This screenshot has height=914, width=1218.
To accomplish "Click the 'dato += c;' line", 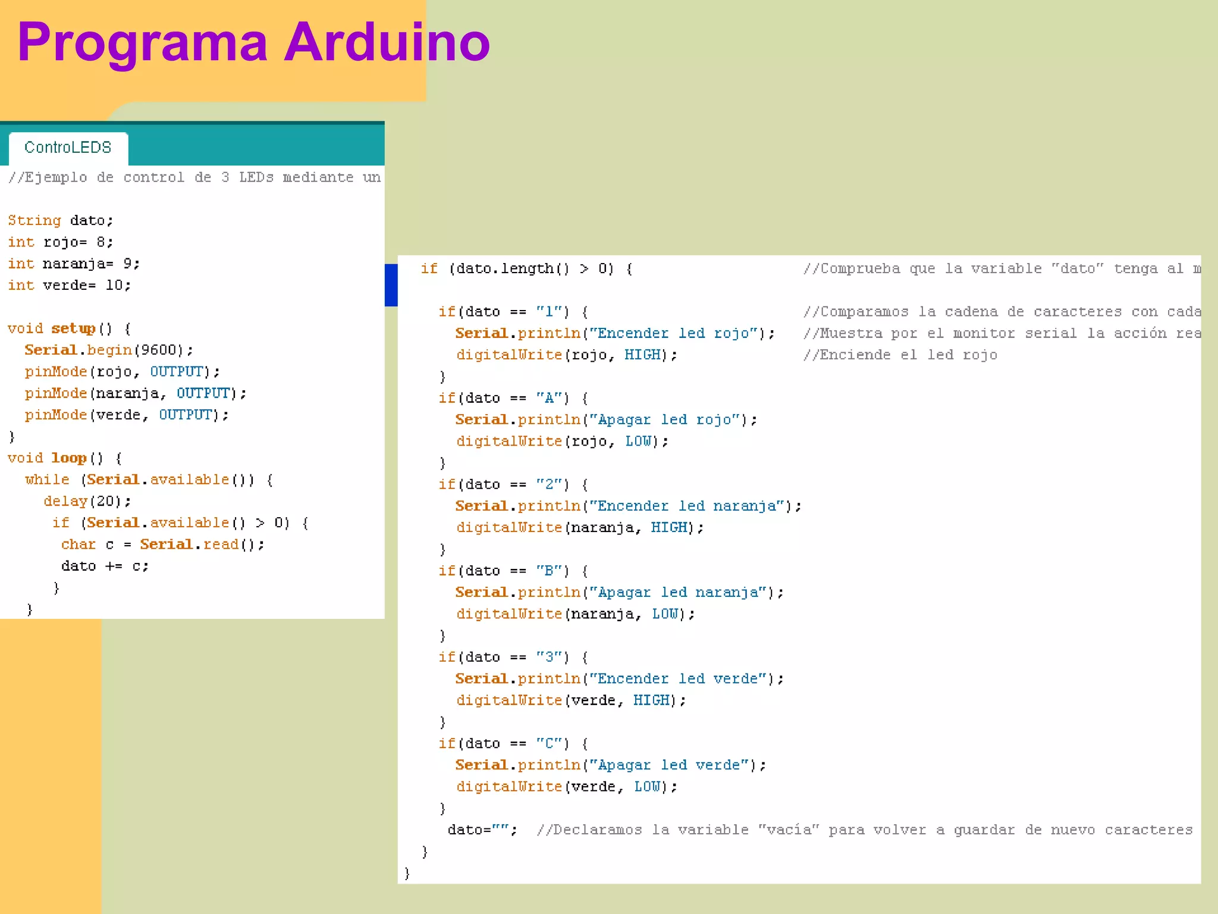I will click(105, 566).
